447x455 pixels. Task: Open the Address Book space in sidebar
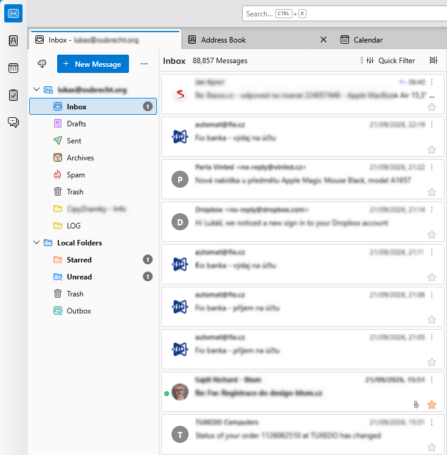tap(13, 41)
